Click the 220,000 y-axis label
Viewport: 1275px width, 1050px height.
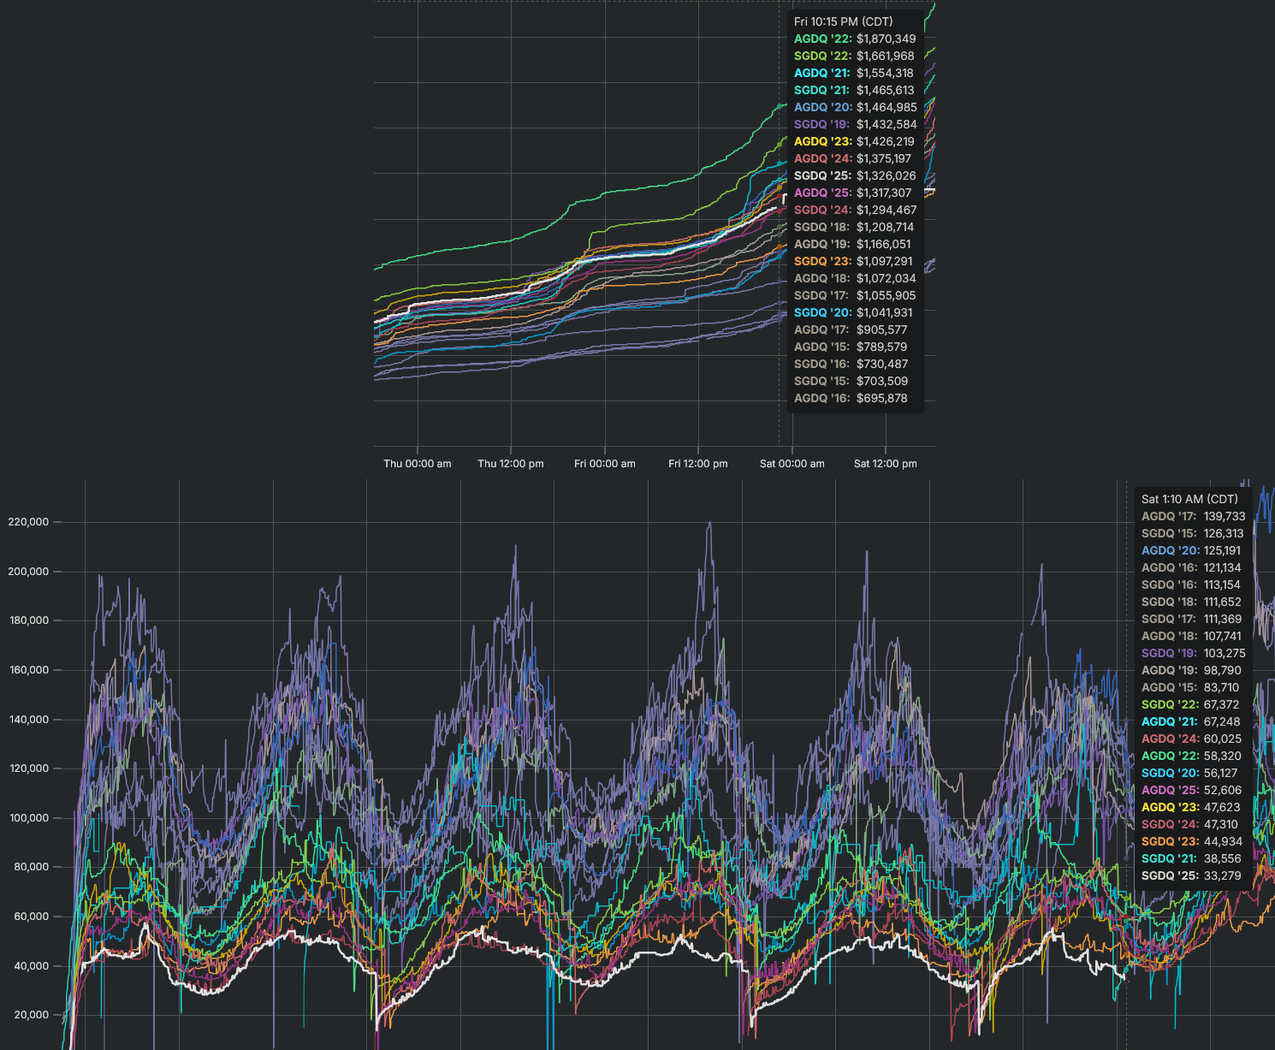[28, 522]
